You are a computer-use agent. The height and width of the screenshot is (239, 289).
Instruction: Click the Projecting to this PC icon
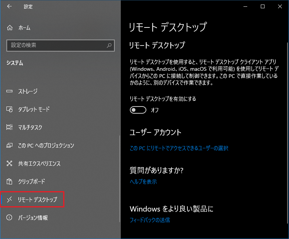(10, 146)
